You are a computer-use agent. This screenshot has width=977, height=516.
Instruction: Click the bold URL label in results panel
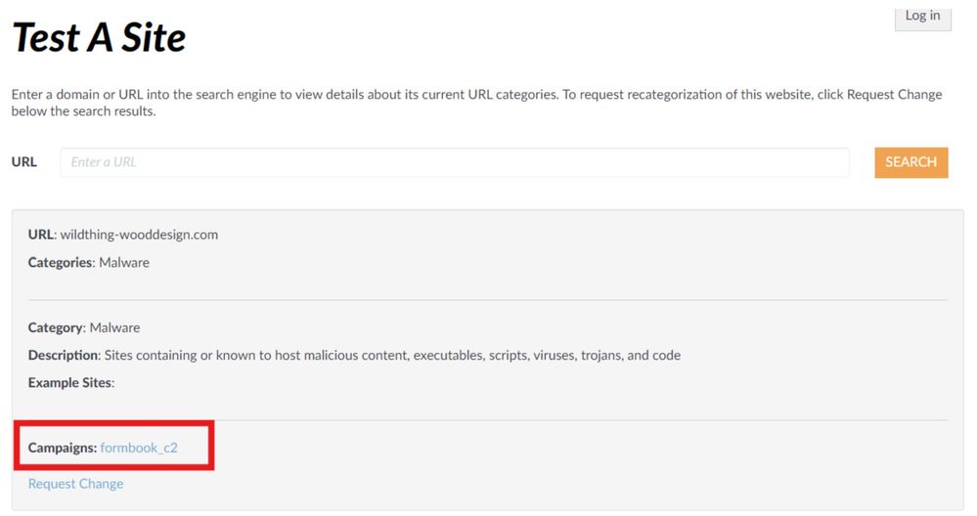point(41,235)
